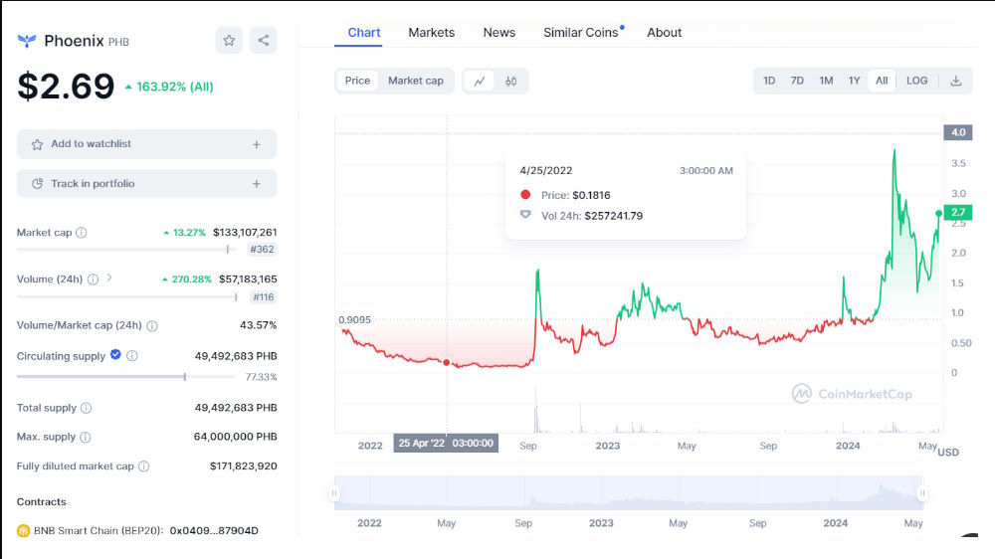Click $133,107,261 market cap value
This screenshot has height=559, width=995.
pyautogui.click(x=245, y=232)
